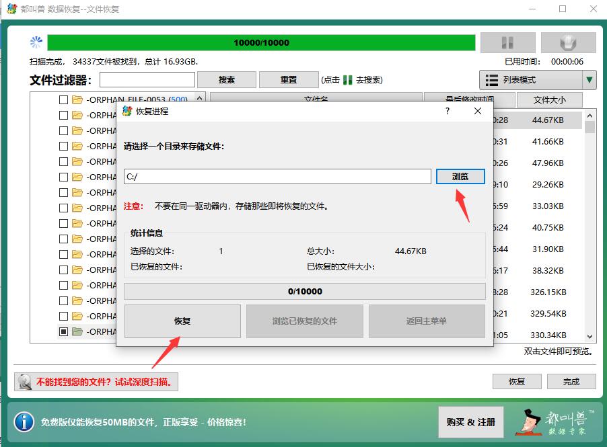Click bottom-bar 恢复 button beside 完成
This screenshot has width=607, height=447.
point(517,382)
